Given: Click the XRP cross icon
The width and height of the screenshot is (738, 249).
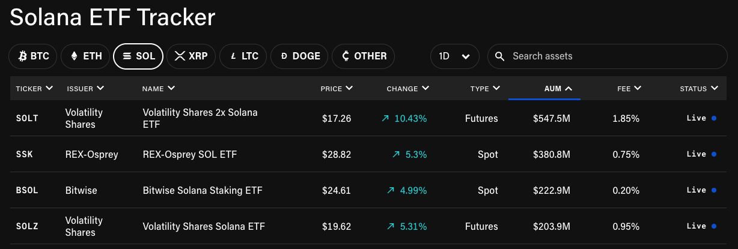Looking at the screenshot, I should [180, 56].
